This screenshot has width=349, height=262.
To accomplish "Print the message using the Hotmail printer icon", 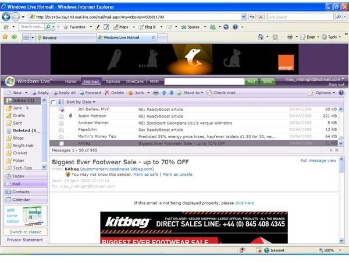I will pos(156,93).
